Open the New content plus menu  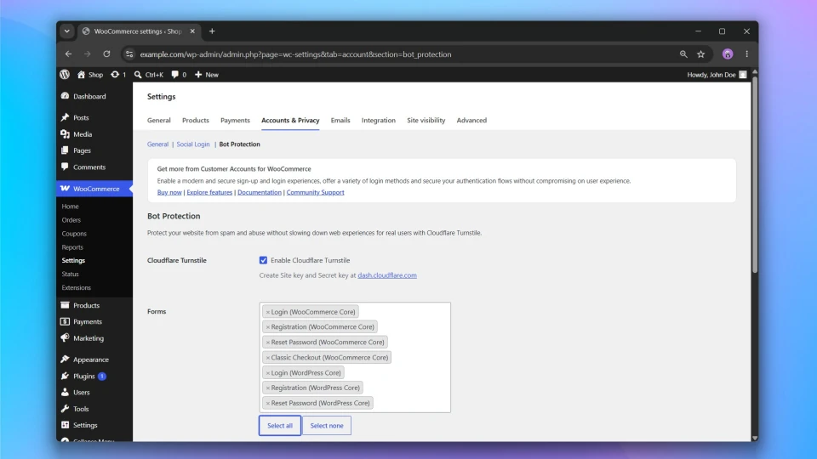206,75
